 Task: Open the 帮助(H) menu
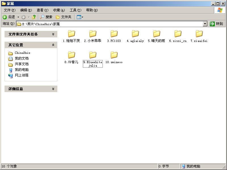tap(92, 10)
